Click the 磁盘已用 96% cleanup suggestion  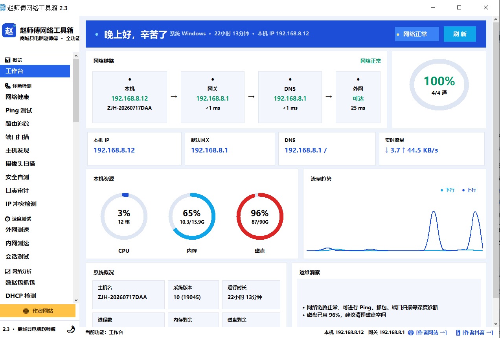coord(344,315)
